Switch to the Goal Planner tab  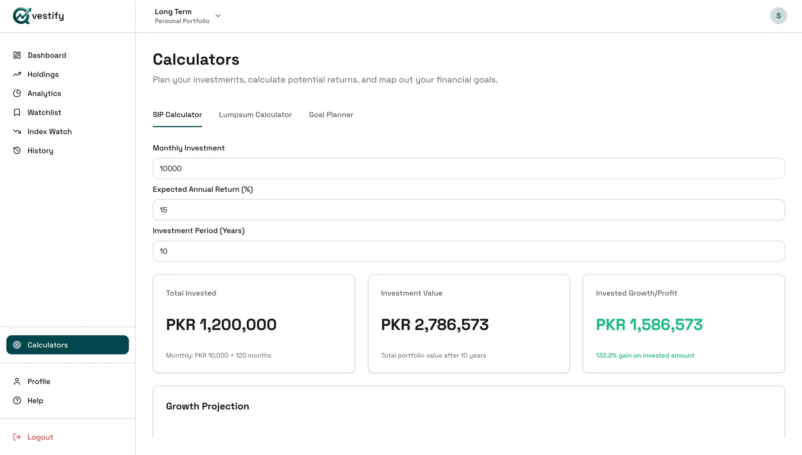click(x=331, y=115)
